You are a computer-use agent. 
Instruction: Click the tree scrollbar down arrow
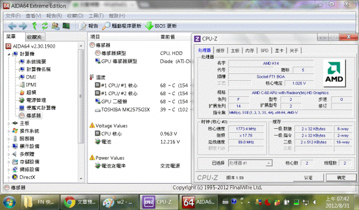tap(81, 179)
